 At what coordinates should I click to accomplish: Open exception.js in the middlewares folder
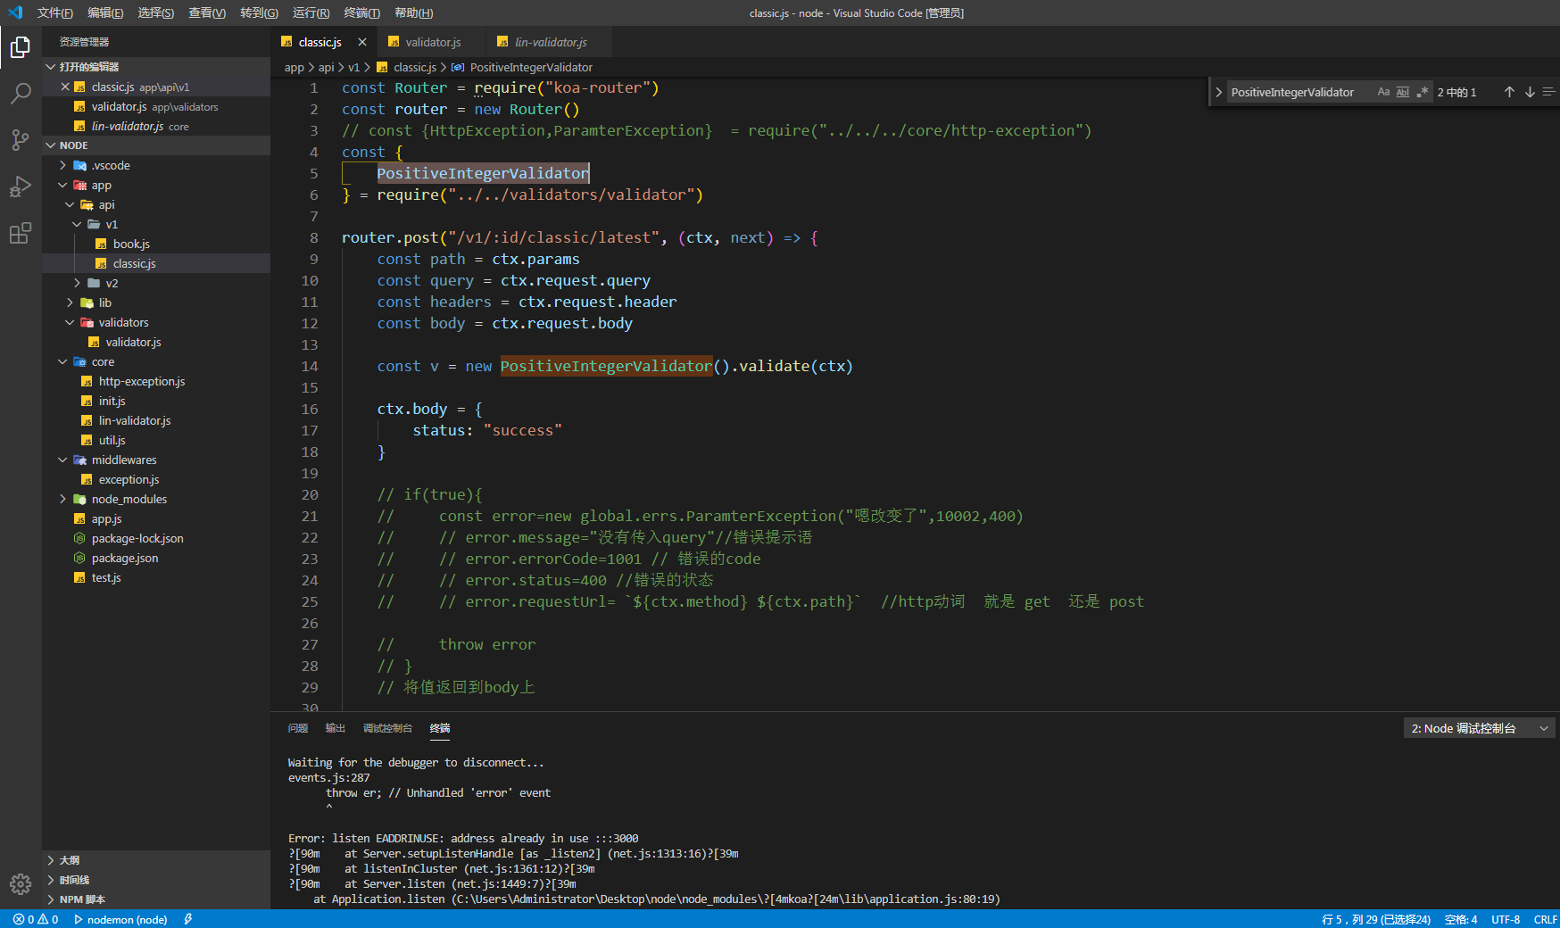[156, 479]
